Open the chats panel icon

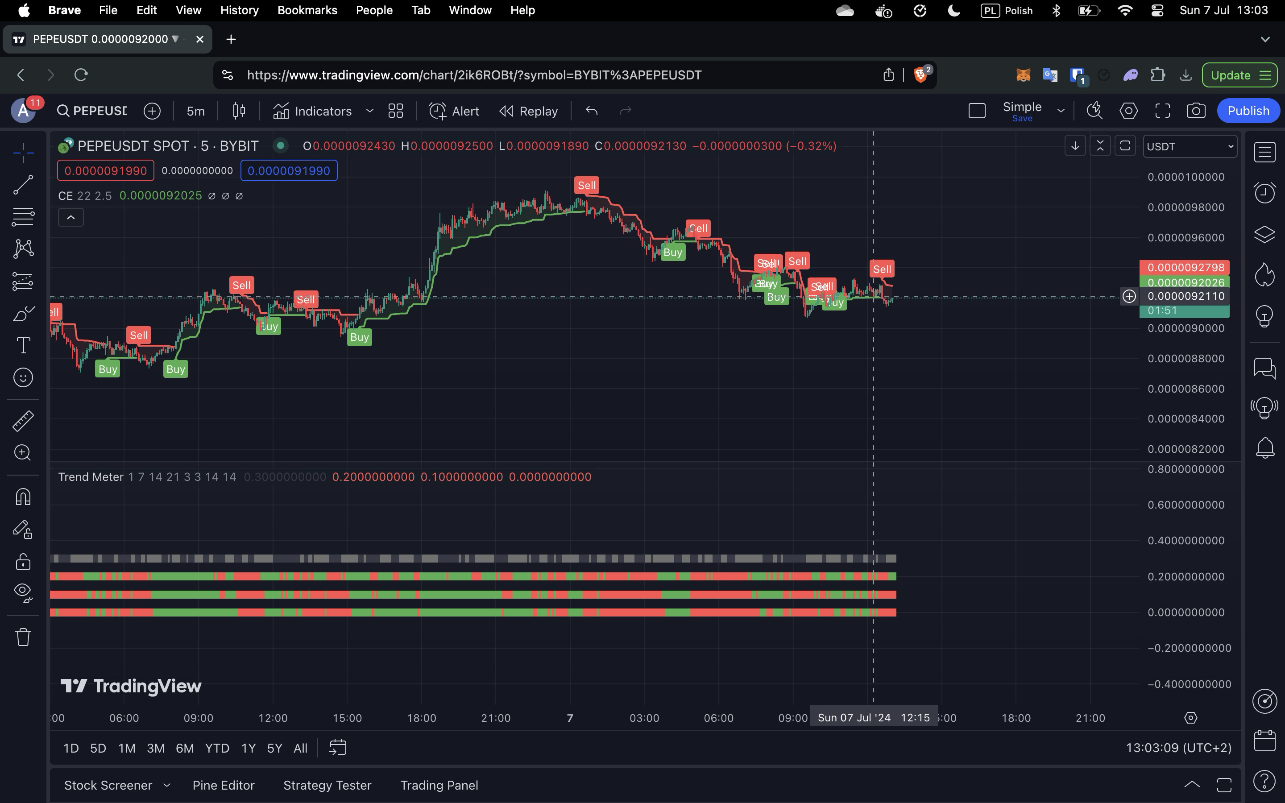coord(1264,368)
